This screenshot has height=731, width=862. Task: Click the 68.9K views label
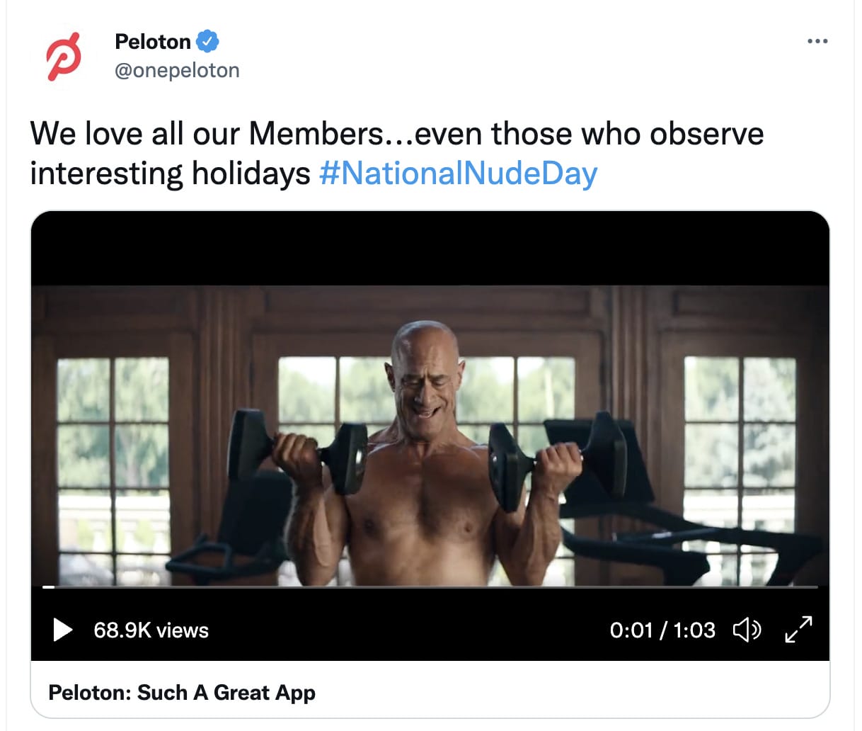[x=151, y=630]
